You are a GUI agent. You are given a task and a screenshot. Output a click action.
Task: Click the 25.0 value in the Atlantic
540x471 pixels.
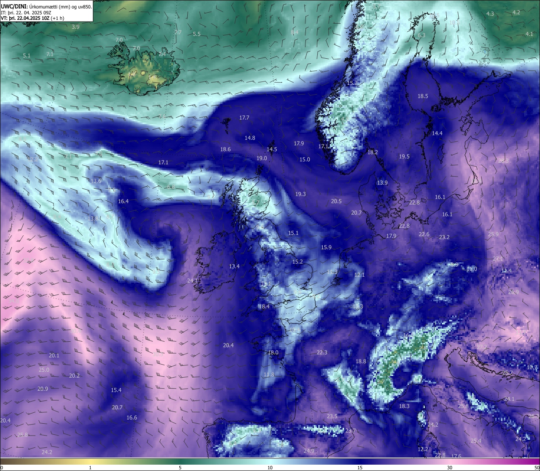click(44, 370)
